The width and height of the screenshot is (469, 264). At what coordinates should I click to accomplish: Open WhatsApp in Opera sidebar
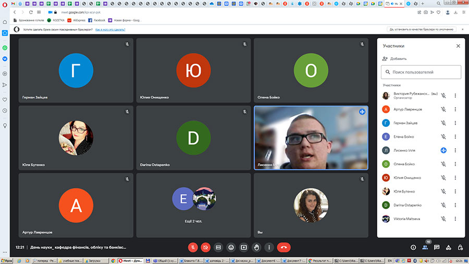tap(5, 48)
